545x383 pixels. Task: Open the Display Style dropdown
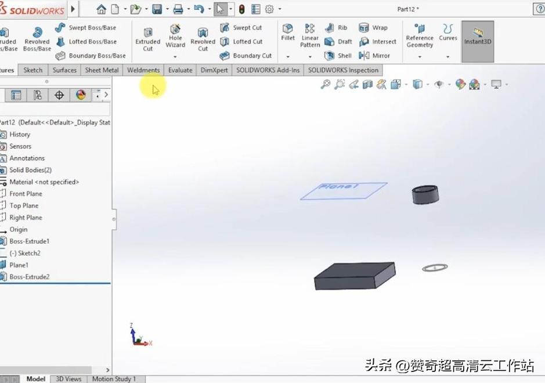click(428, 84)
